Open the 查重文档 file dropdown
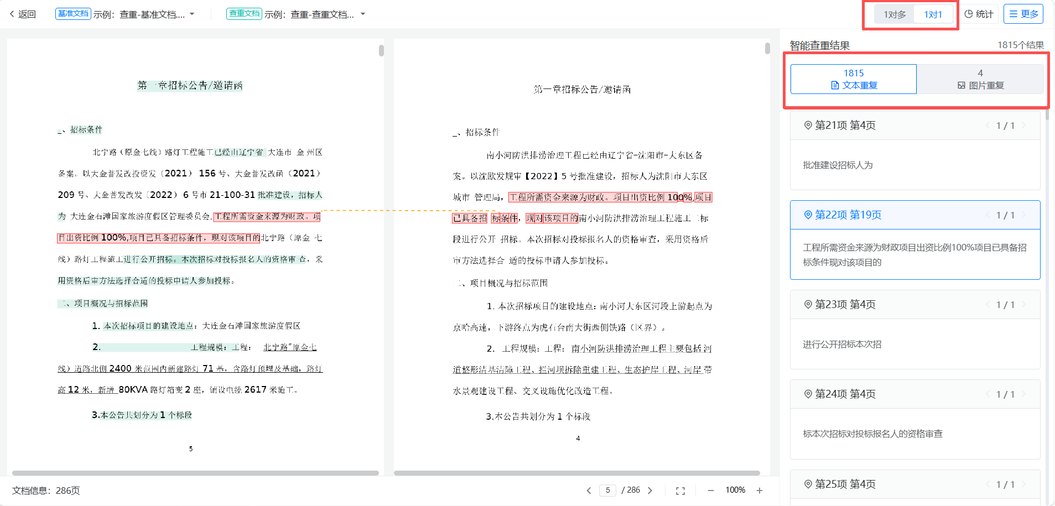1055x506 pixels. click(363, 14)
